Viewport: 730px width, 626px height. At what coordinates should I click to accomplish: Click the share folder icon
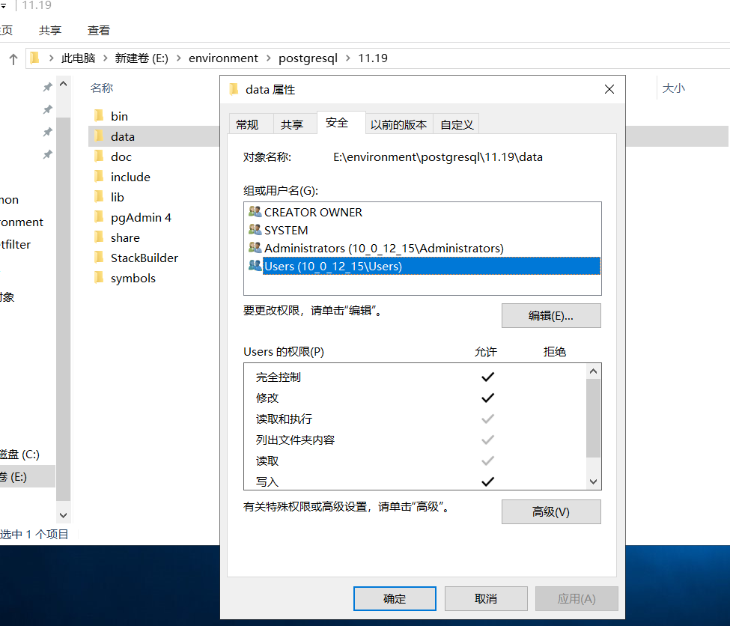[x=99, y=237]
